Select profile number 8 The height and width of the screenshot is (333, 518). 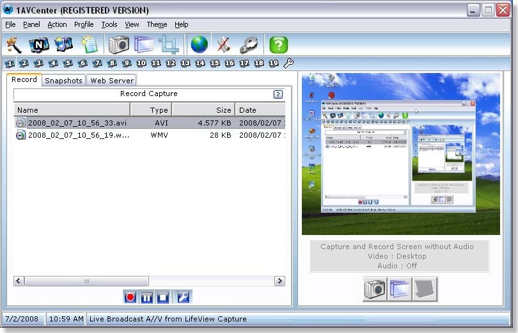click(112, 63)
